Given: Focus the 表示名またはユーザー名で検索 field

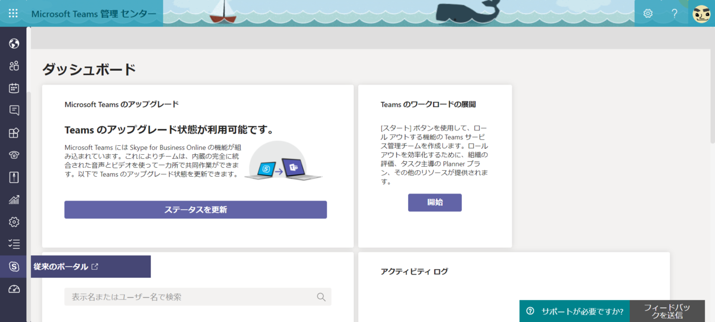Looking at the screenshot, I should (x=198, y=297).
